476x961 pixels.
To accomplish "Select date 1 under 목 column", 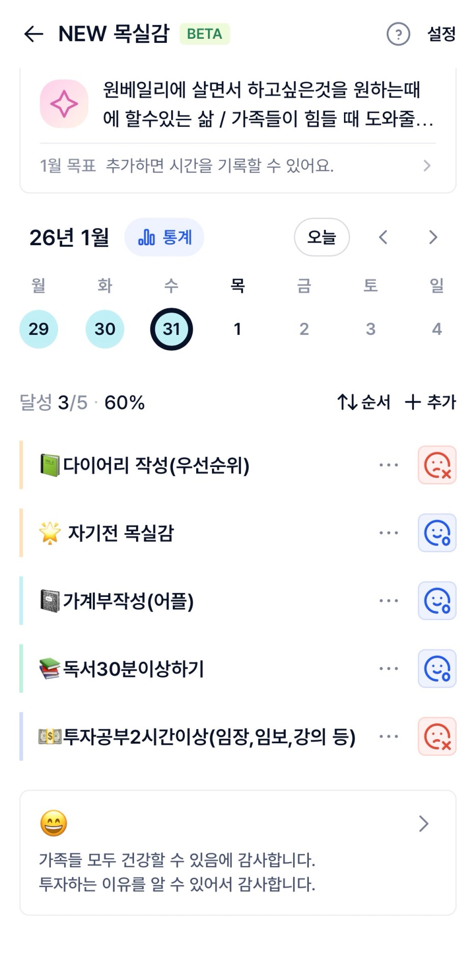I will [237, 329].
